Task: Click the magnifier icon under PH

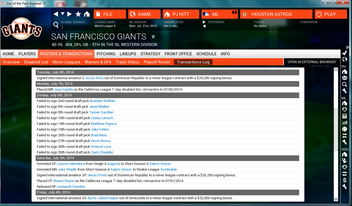Action: tap(344, 85)
